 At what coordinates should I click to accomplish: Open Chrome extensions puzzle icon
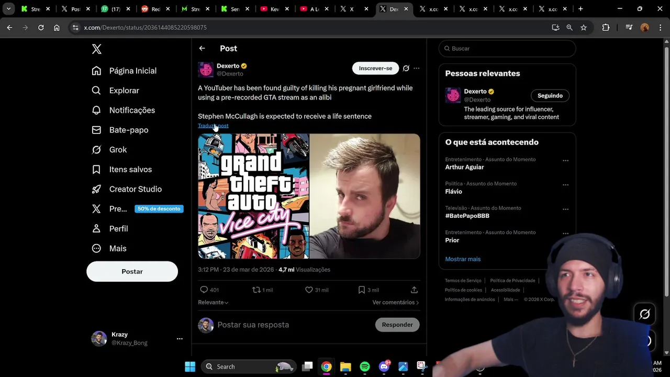606,27
